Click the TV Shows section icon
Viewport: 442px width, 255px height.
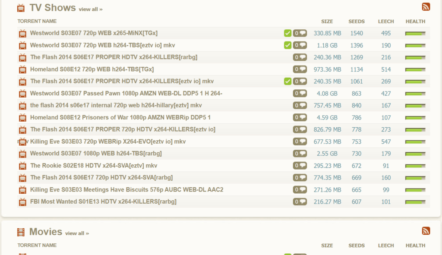21,8
